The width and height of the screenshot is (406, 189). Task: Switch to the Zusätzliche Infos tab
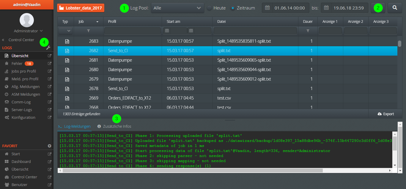[114, 126]
